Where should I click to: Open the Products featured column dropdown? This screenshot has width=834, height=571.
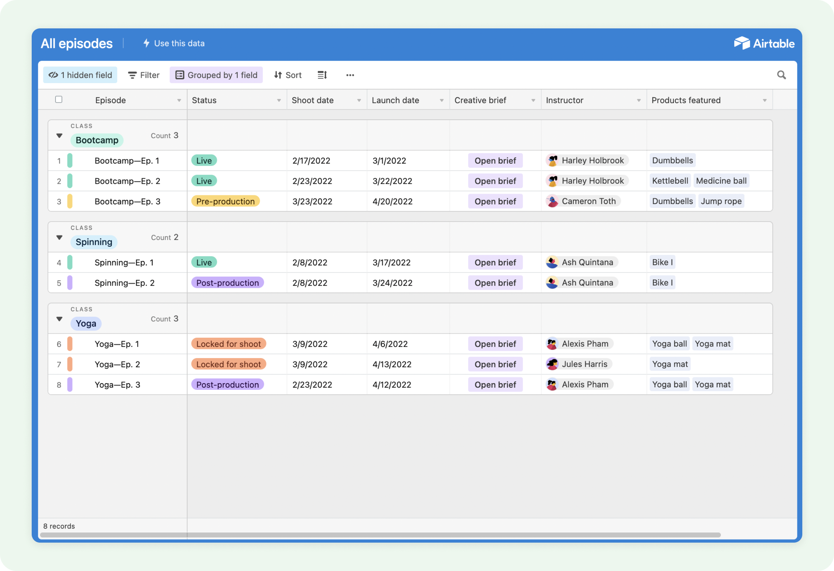click(x=764, y=101)
